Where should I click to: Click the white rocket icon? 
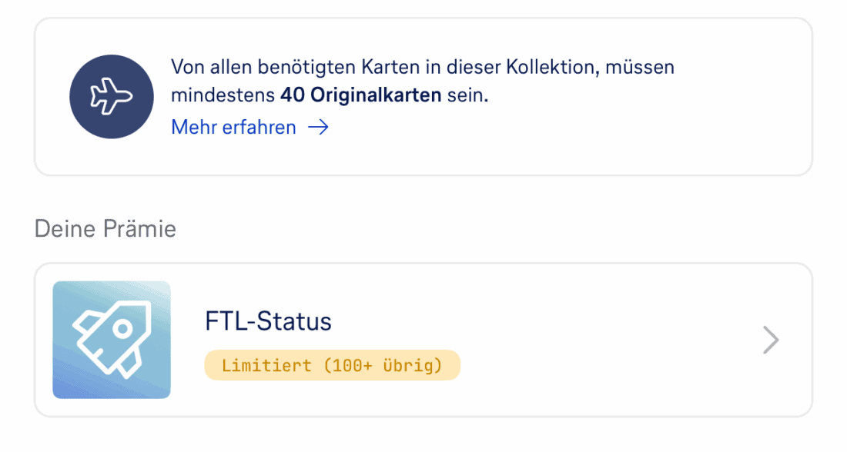click(111, 337)
